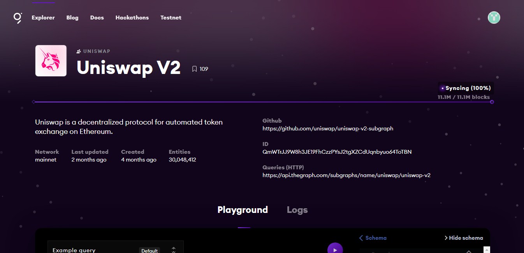Click the Uniswap unicorn logo thumbnail
Image resolution: width=524 pixels, height=253 pixels.
click(x=51, y=61)
